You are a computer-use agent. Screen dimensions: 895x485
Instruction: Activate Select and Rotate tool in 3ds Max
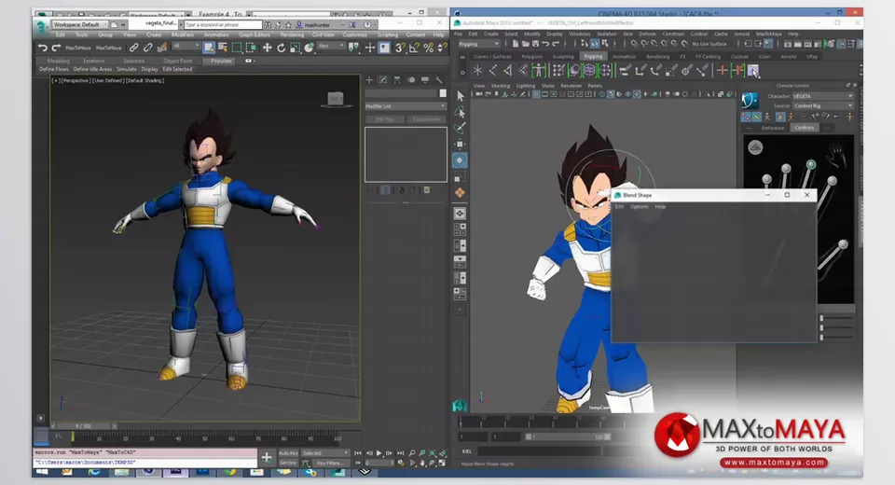[281, 48]
